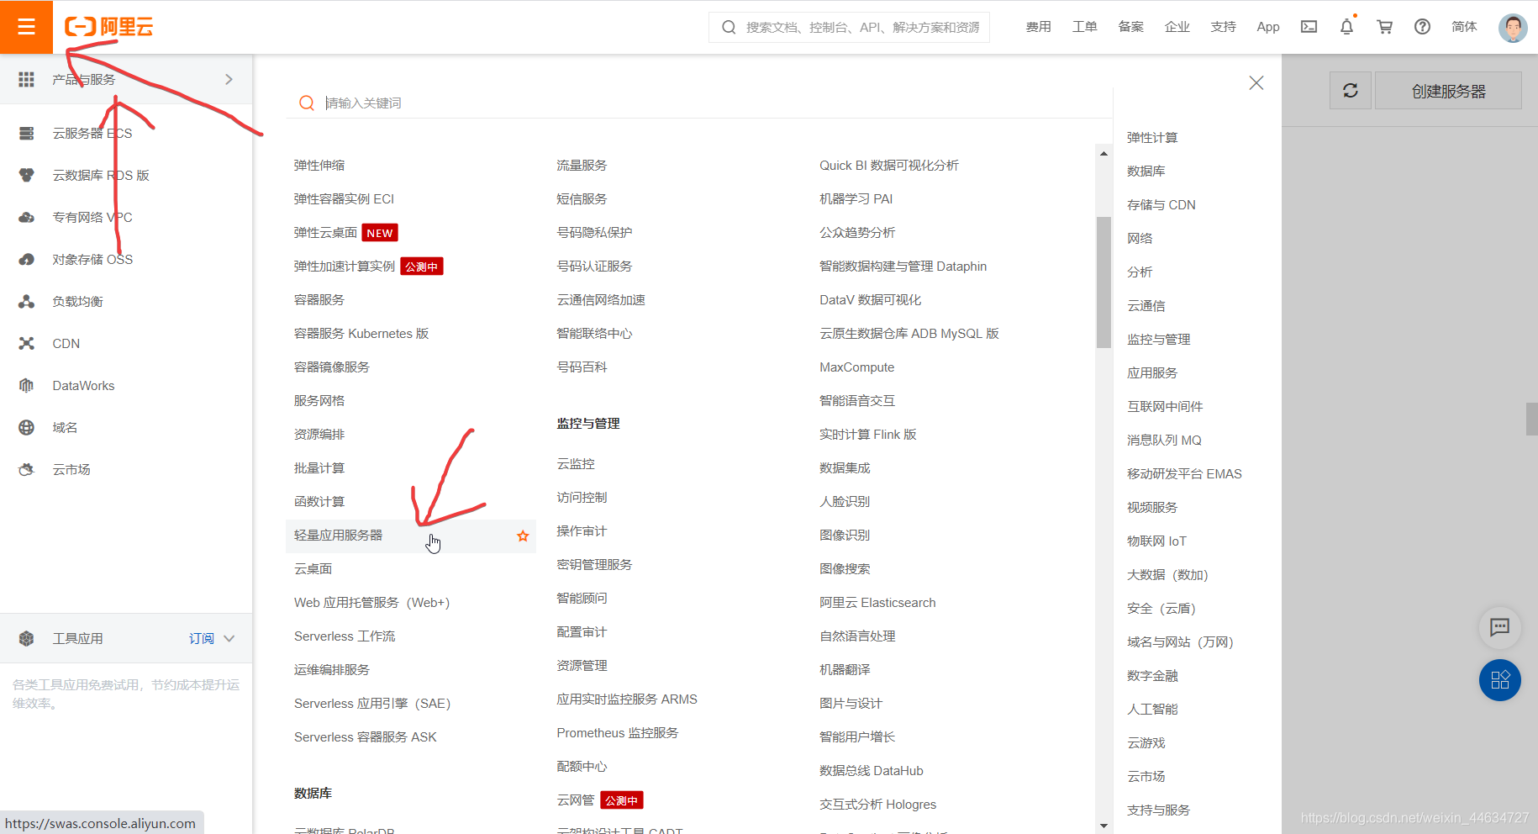Click the product list scrollbar thumb

coord(1103,282)
